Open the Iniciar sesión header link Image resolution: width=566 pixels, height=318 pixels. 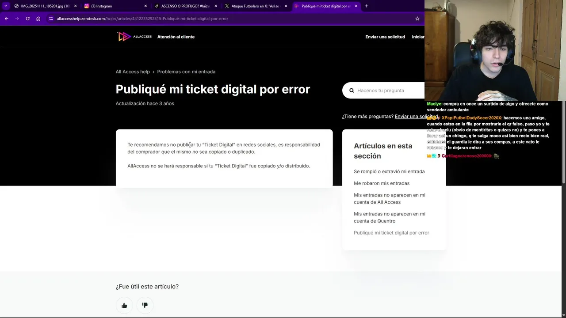[418, 37]
